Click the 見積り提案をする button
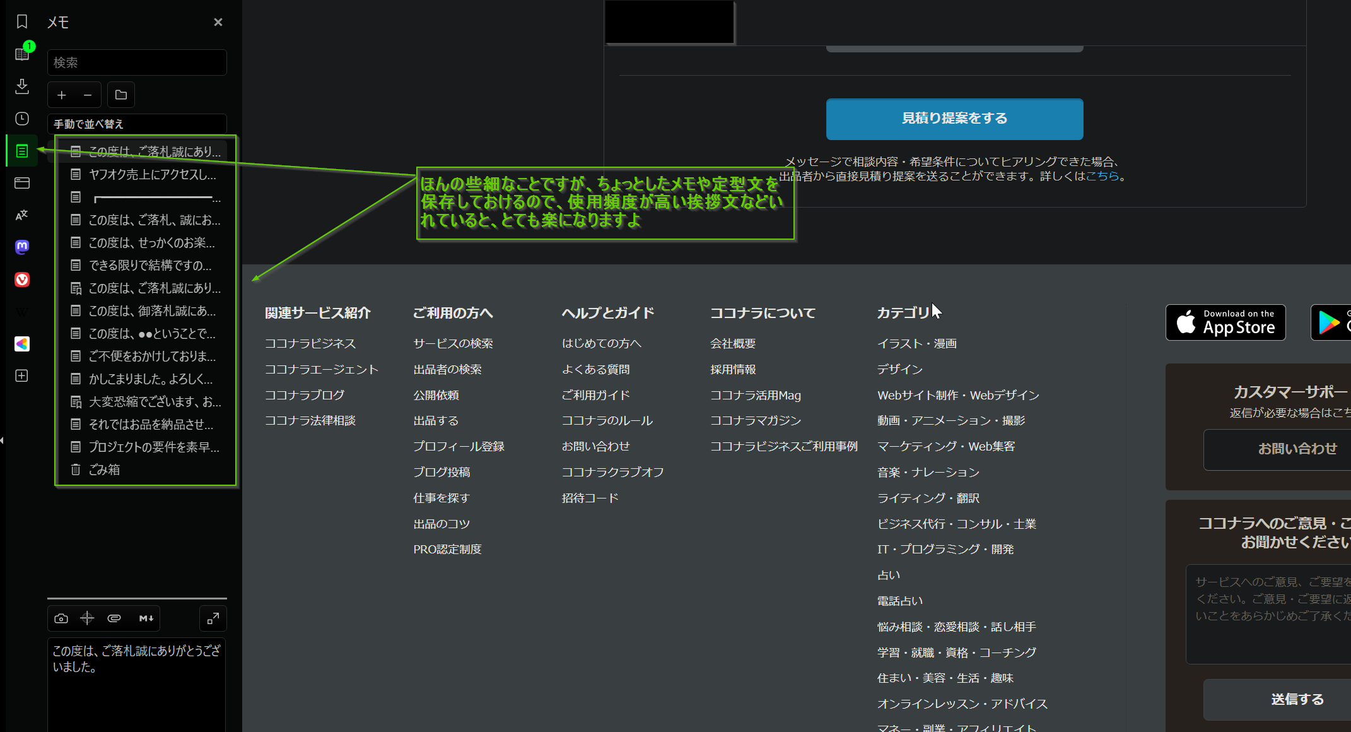The width and height of the screenshot is (1351, 732). coord(954,119)
